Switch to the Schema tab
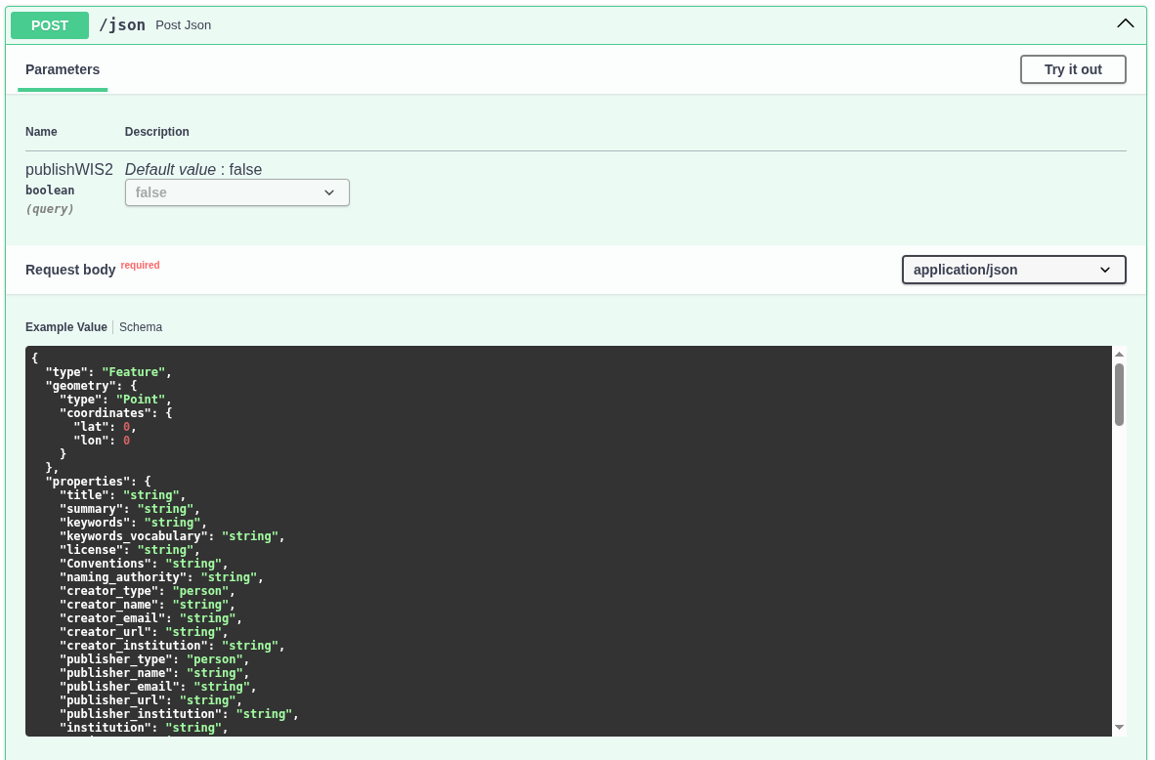Viewport: 1155px width, 760px height. pos(141,327)
